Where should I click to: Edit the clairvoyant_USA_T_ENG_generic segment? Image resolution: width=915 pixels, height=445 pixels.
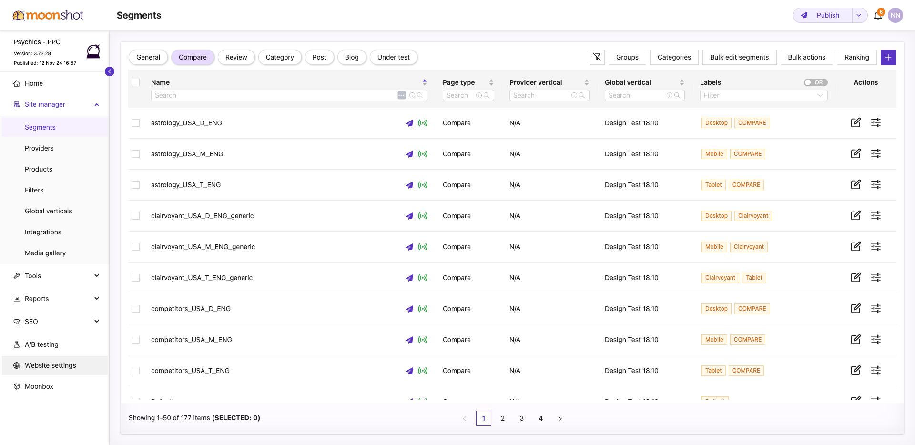point(856,277)
